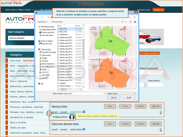Click the Zoznam kategórií input field
This screenshot has height=137, width=183.
21,38
